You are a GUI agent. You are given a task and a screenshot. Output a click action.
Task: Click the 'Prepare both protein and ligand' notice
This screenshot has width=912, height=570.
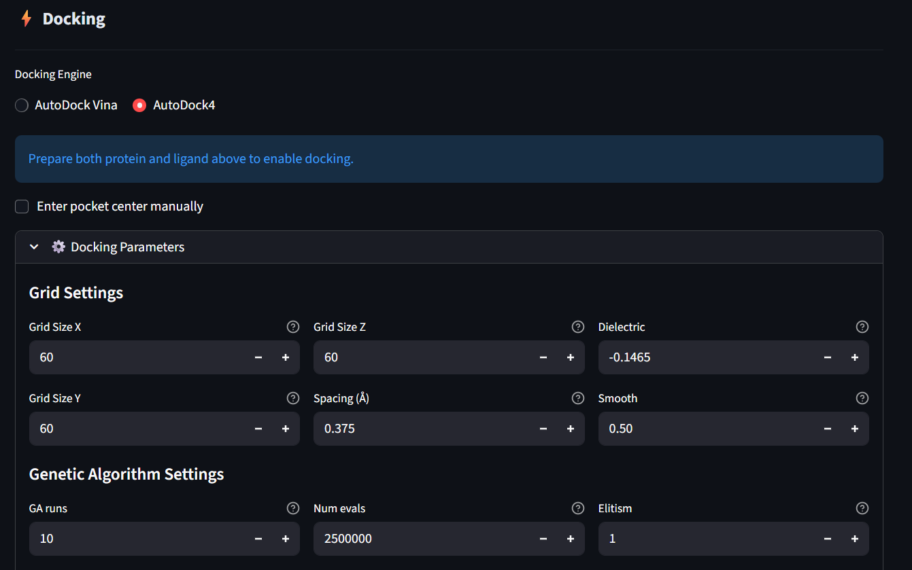tap(449, 159)
